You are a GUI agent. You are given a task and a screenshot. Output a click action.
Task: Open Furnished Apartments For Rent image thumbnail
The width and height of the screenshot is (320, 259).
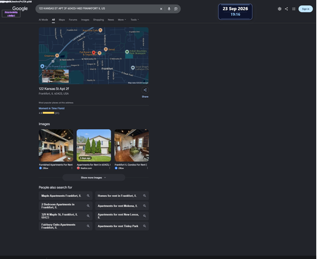tap(56, 145)
